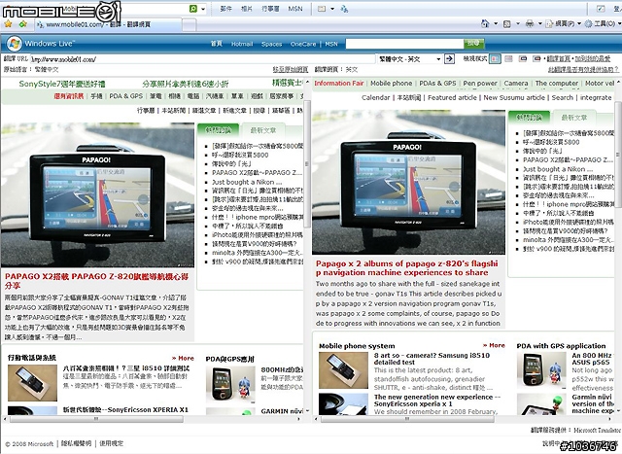Click Calendar link in translated pane
The width and height of the screenshot is (622, 454).
click(x=376, y=97)
